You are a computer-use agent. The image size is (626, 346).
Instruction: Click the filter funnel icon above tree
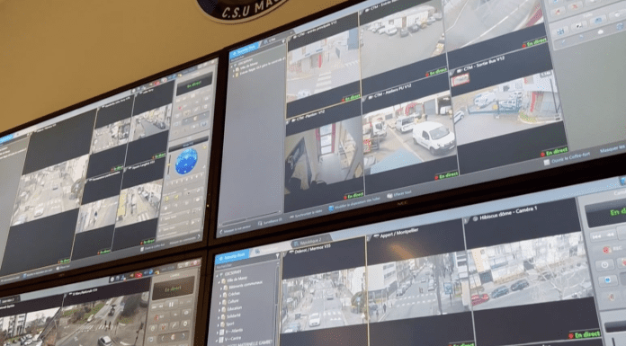277,256
